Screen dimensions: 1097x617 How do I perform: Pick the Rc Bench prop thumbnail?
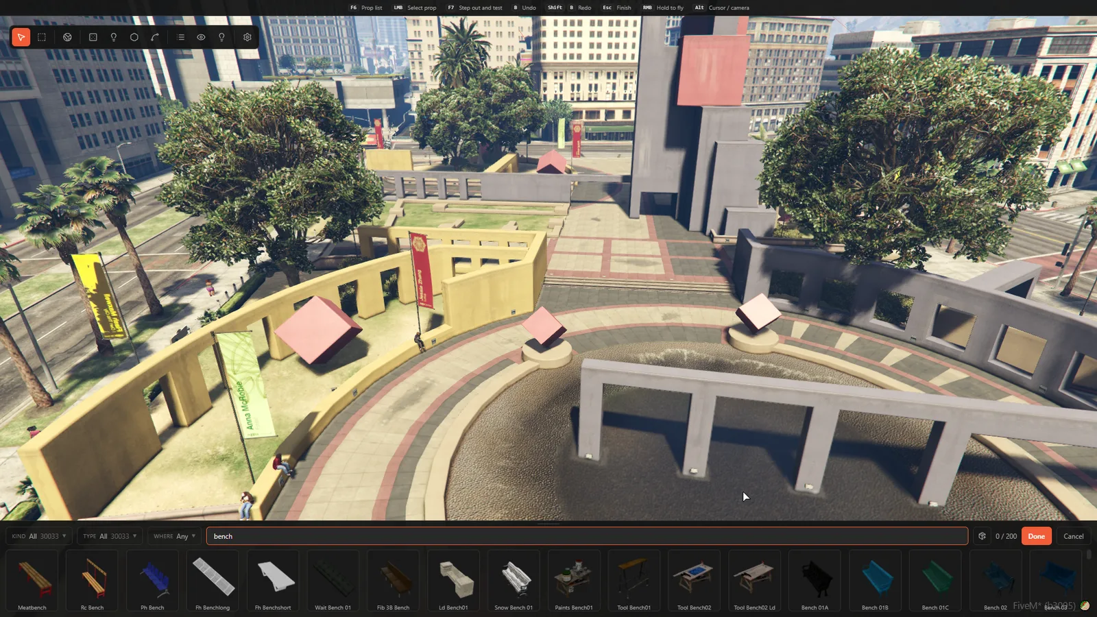92,581
